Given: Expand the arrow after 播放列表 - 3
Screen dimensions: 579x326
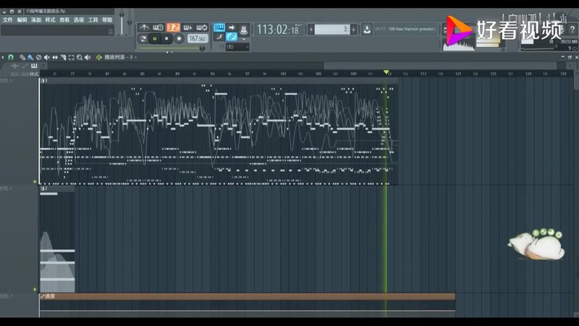Looking at the screenshot, I should 135,57.
